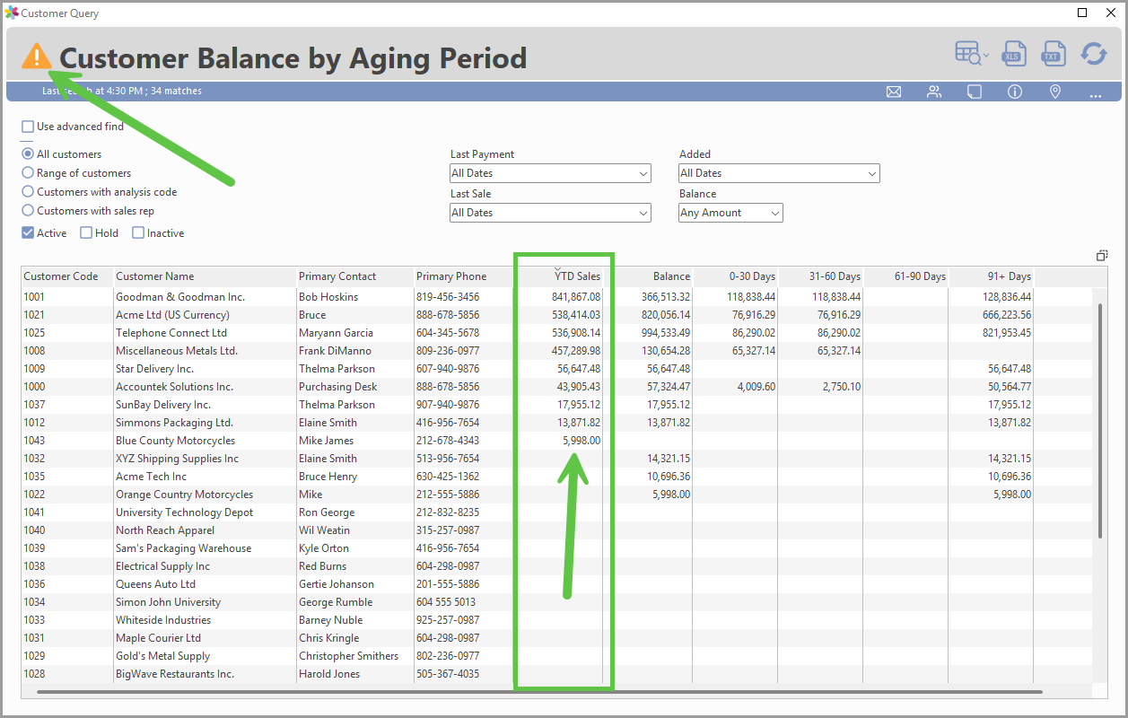Enable Use advanced find checkbox

(28, 127)
